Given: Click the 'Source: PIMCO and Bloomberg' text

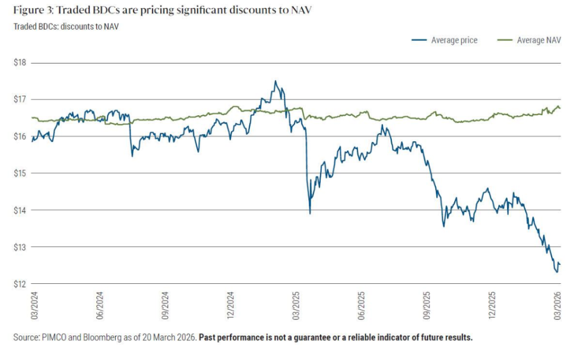Looking at the screenshot, I should (x=104, y=338).
